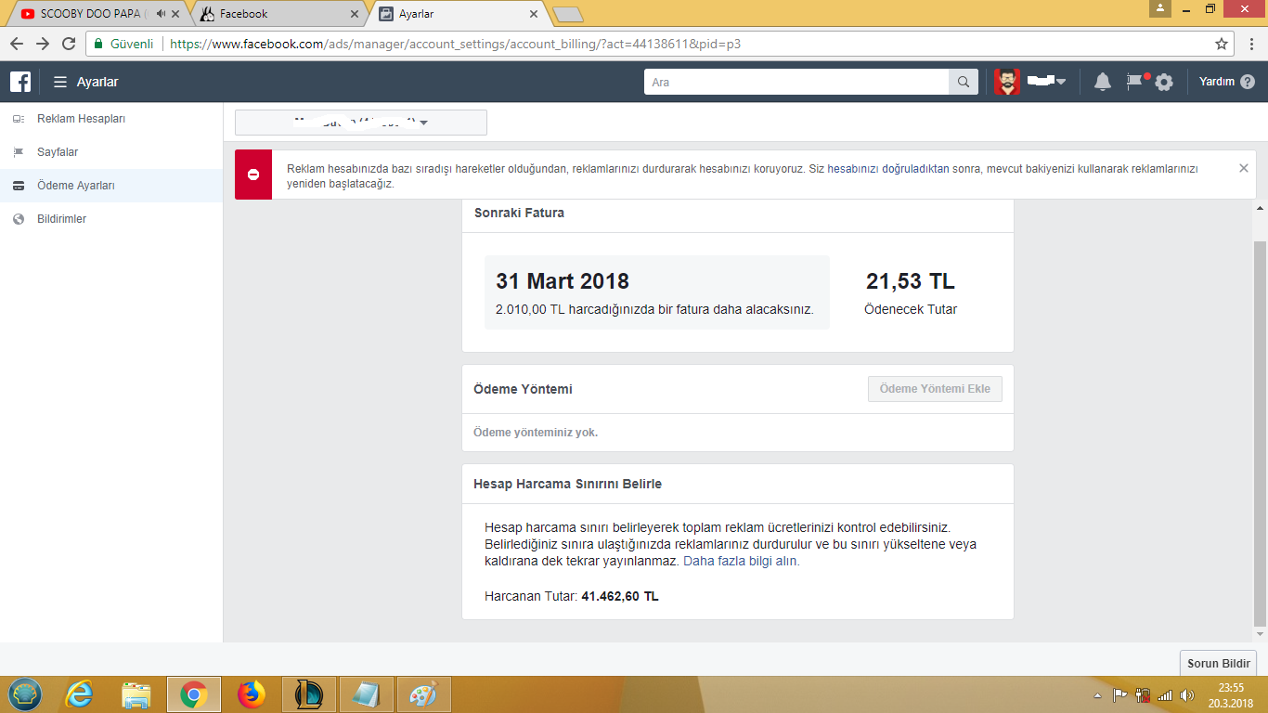Screen dimensions: 1268x713
Task: Select Ödeme Ayarları in the sidebar
Action: coord(111,186)
